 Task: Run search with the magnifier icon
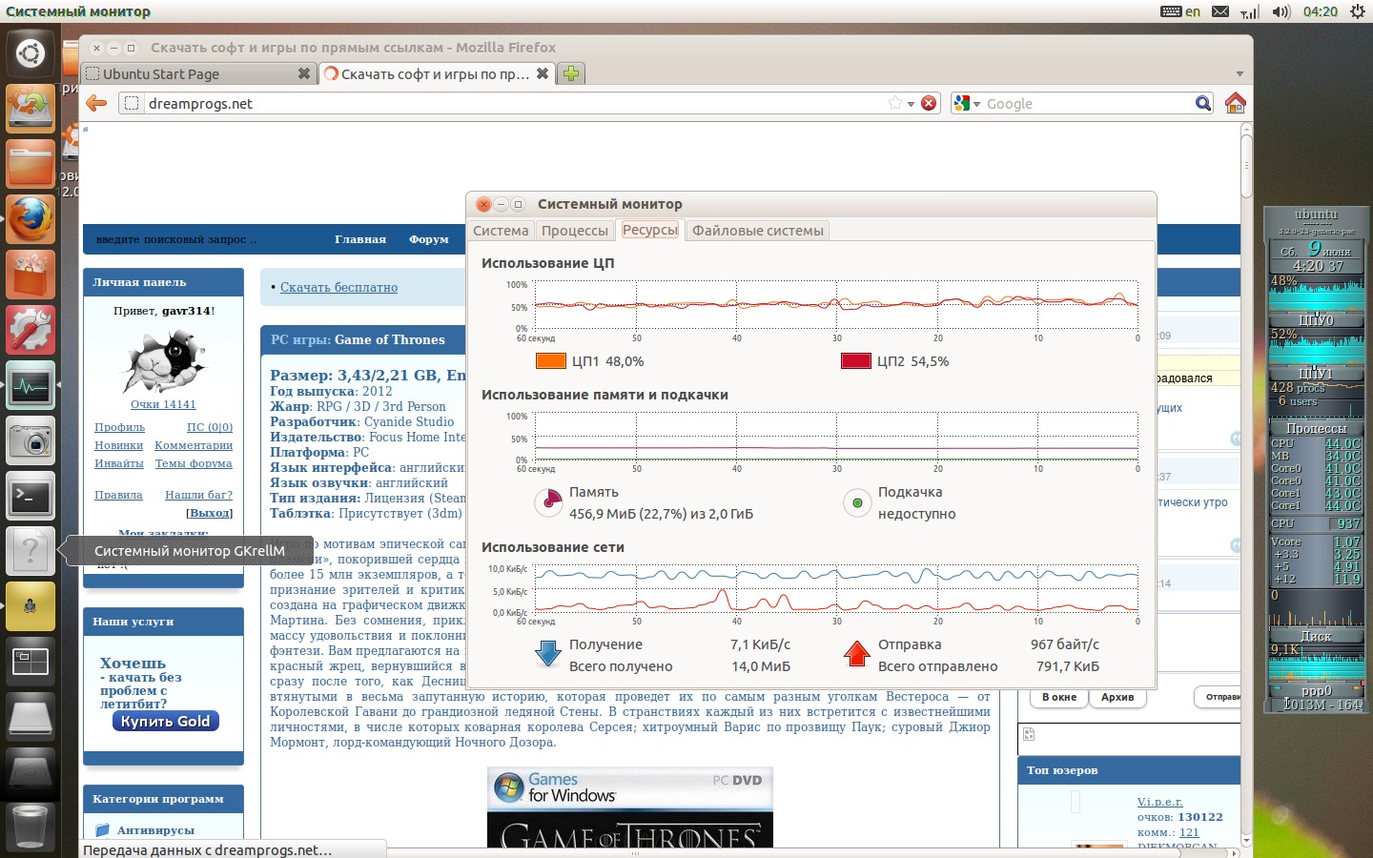(1203, 103)
